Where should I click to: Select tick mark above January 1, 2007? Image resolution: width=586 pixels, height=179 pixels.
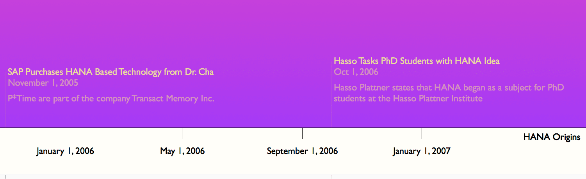pyautogui.click(x=422, y=133)
